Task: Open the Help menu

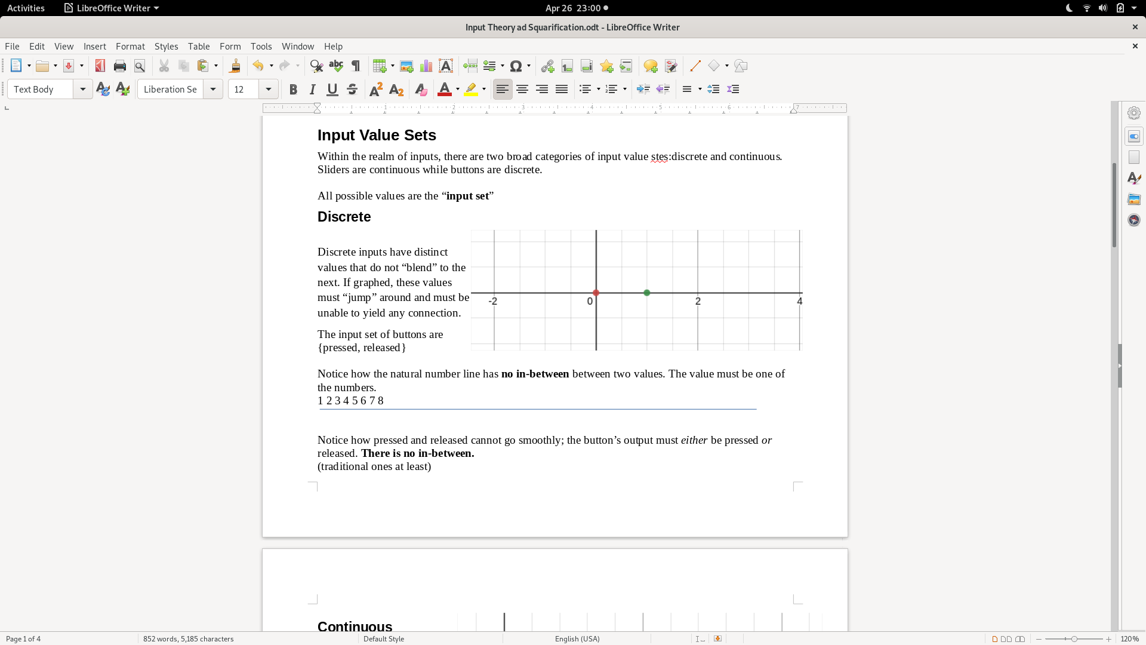Action: 333,47
